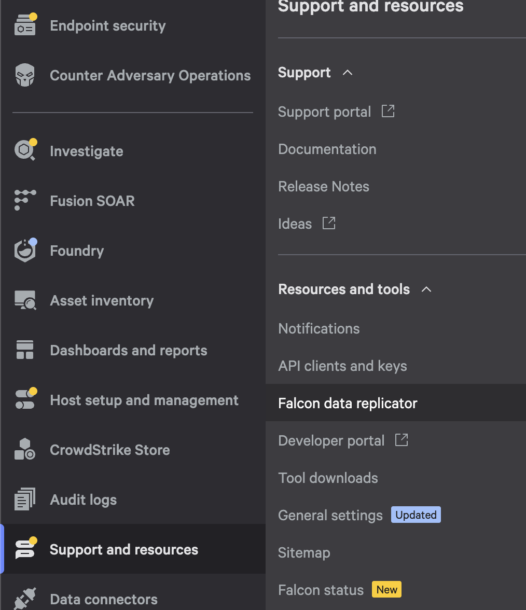
Task: Click the Asset inventory monitor icon
Action: tap(25, 300)
